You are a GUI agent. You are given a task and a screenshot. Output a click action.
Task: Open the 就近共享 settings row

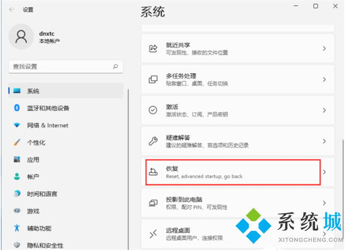click(238, 48)
